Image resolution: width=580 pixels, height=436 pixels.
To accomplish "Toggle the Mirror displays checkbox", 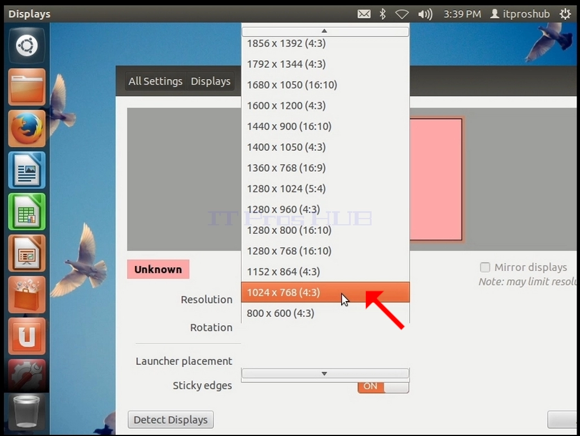I will point(485,267).
